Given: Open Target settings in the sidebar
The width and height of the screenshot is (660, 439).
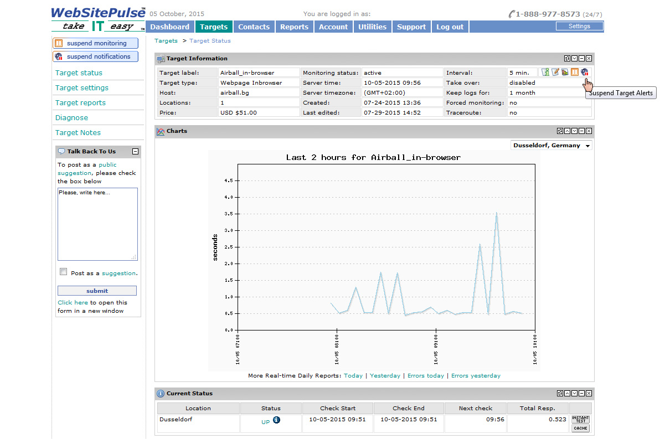Looking at the screenshot, I should [81, 87].
